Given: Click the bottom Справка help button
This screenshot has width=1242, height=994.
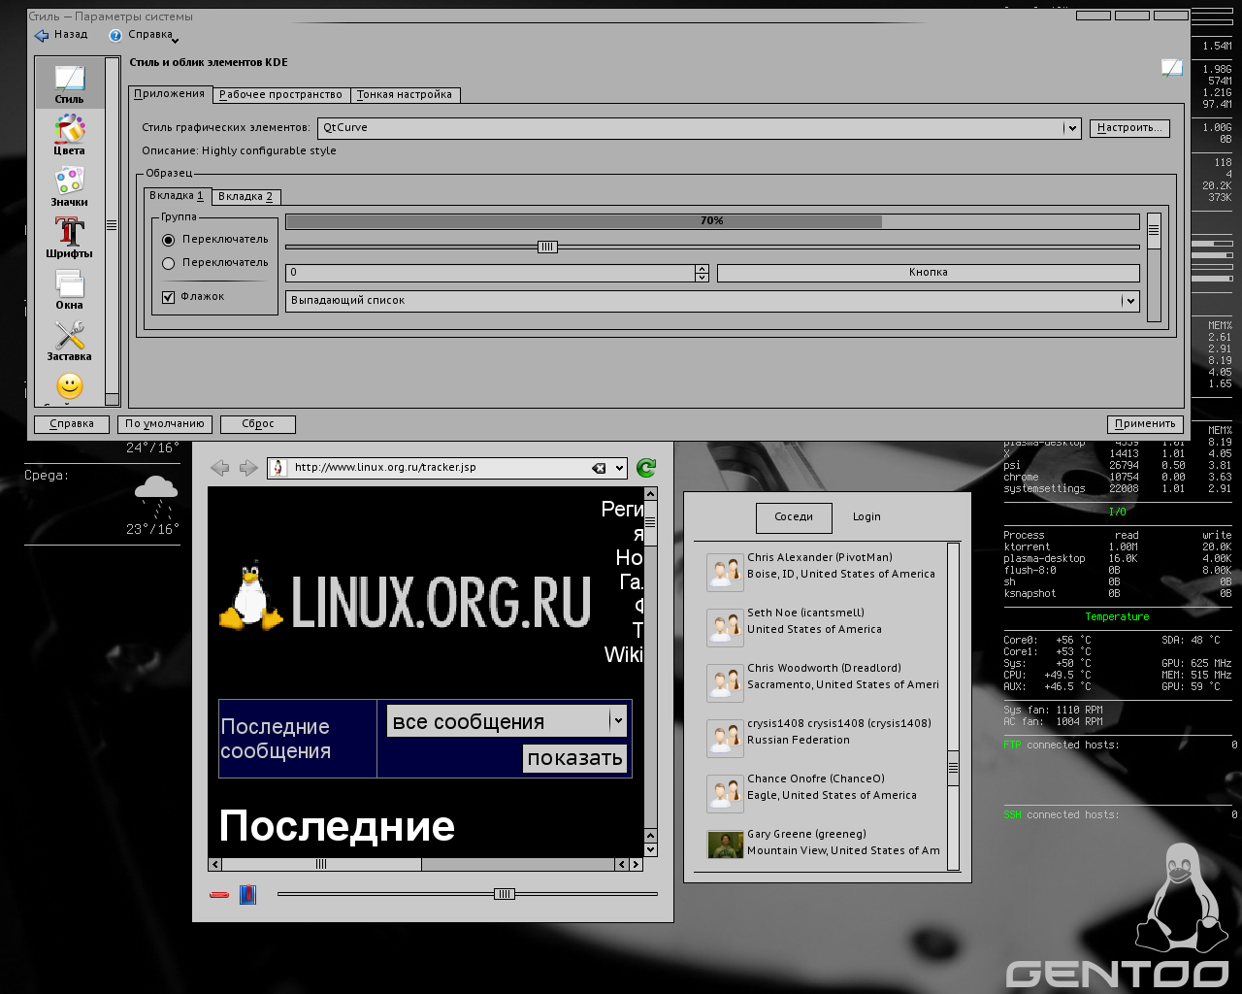Looking at the screenshot, I should point(71,424).
